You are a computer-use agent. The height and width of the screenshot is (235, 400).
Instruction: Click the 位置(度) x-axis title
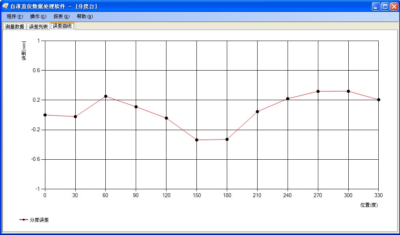tap(369, 205)
